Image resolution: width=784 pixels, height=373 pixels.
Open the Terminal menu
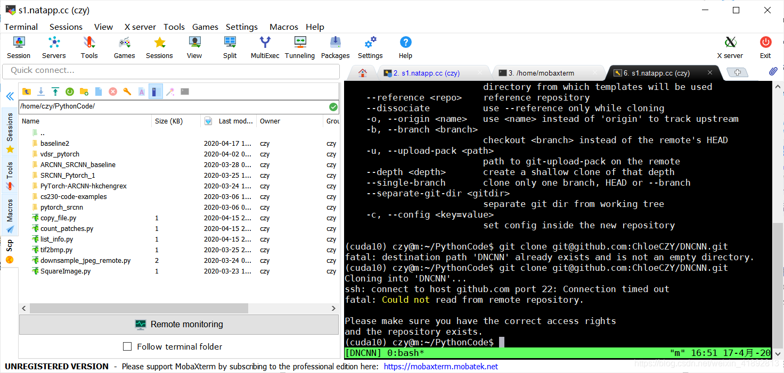(21, 27)
